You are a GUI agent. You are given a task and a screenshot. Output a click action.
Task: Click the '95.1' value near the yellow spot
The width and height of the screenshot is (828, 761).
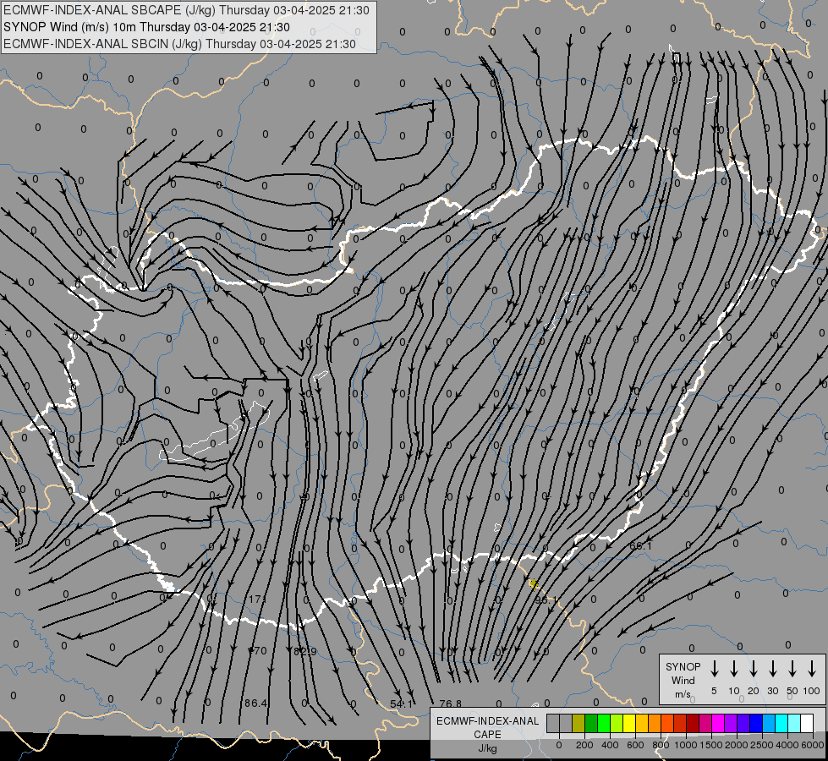[x=546, y=600]
